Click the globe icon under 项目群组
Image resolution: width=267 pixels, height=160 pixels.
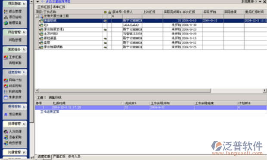pyautogui.click(x=6, y=23)
